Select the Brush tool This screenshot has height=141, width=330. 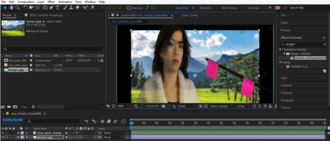point(65,8)
